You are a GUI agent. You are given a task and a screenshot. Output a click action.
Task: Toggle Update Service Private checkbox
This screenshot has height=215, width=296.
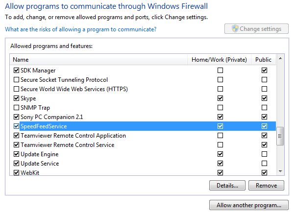click(220, 163)
